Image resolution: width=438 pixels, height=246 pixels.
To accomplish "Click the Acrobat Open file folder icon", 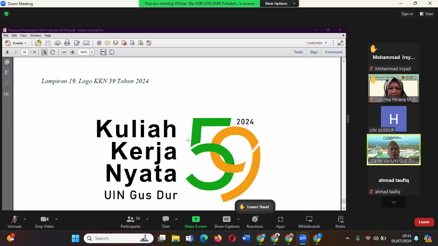I will click(38, 43).
